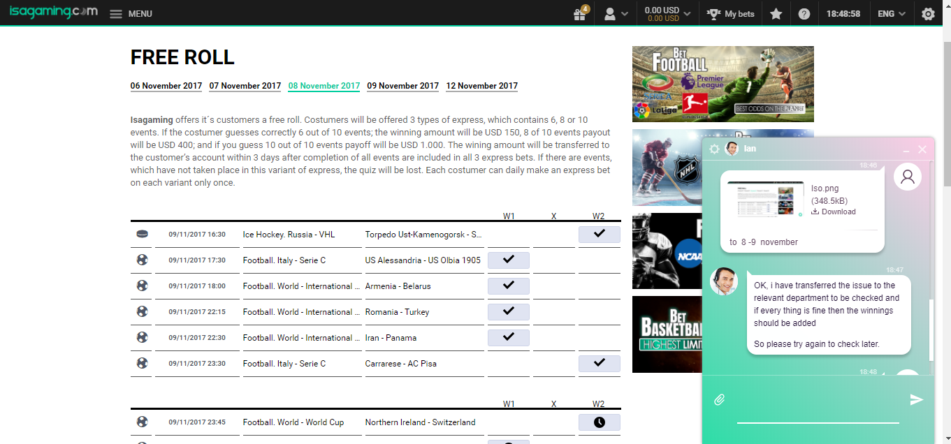Toggle W1 pick for US Alessandria - US Olbia
This screenshot has width=951, height=444.
point(509,260)
